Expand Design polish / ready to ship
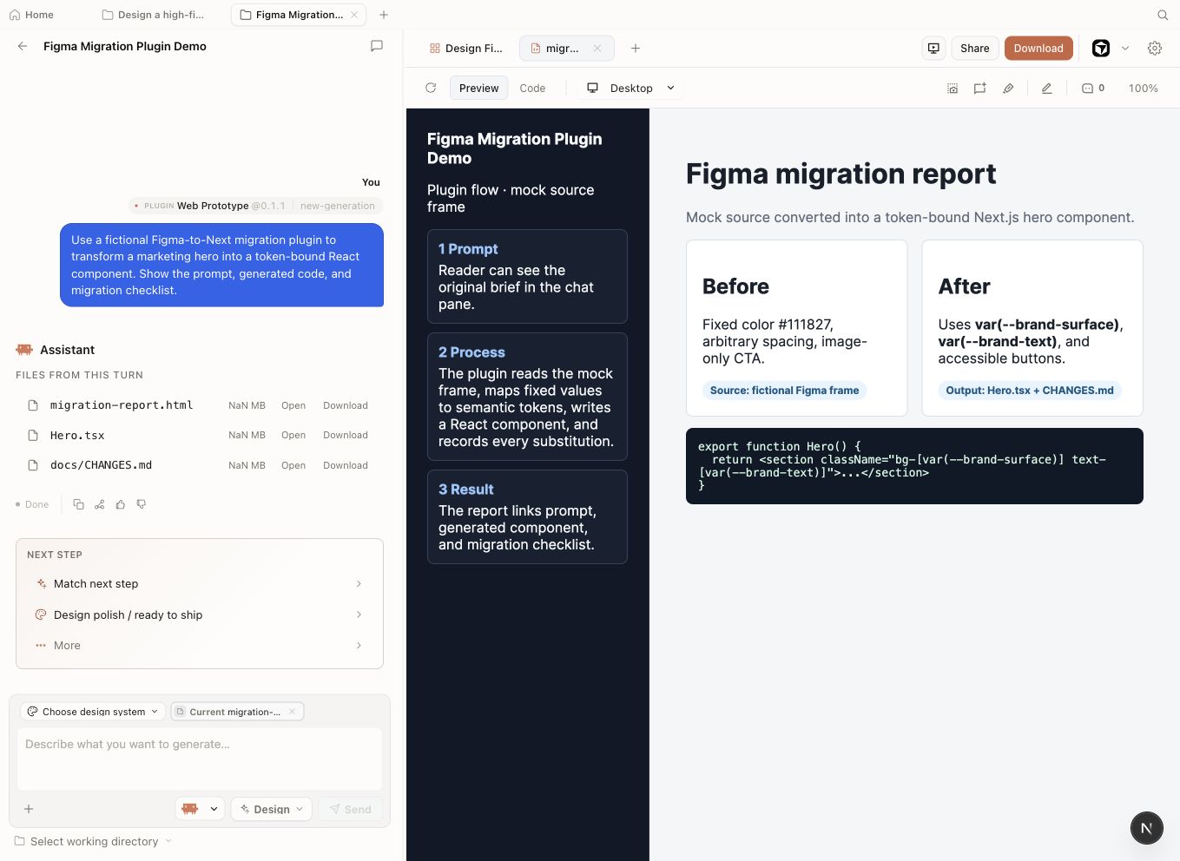Image resolution: width=1180 pixels, height=861 pixels. point(200,615)
